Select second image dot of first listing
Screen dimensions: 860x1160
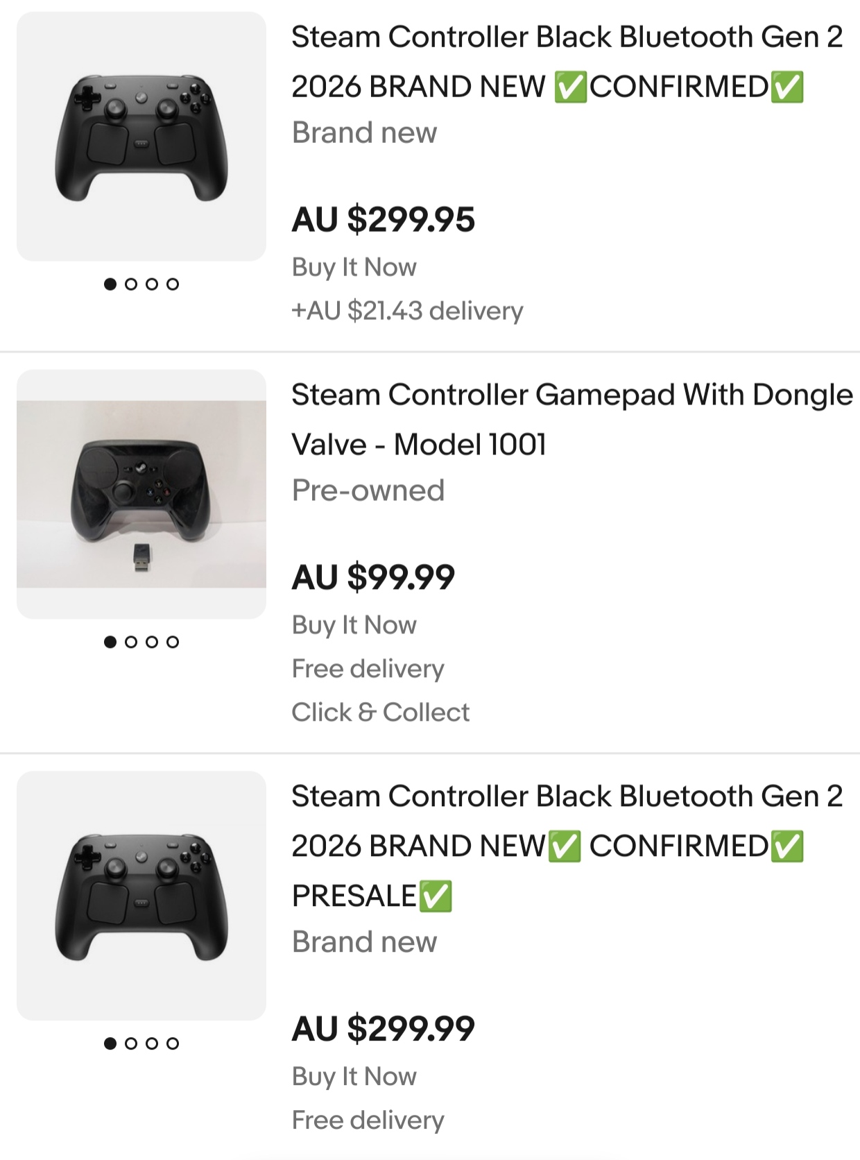tap(131, 284)
